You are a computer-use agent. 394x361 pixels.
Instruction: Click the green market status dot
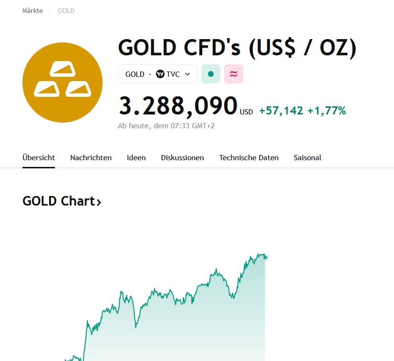click(x=211, y=74)
